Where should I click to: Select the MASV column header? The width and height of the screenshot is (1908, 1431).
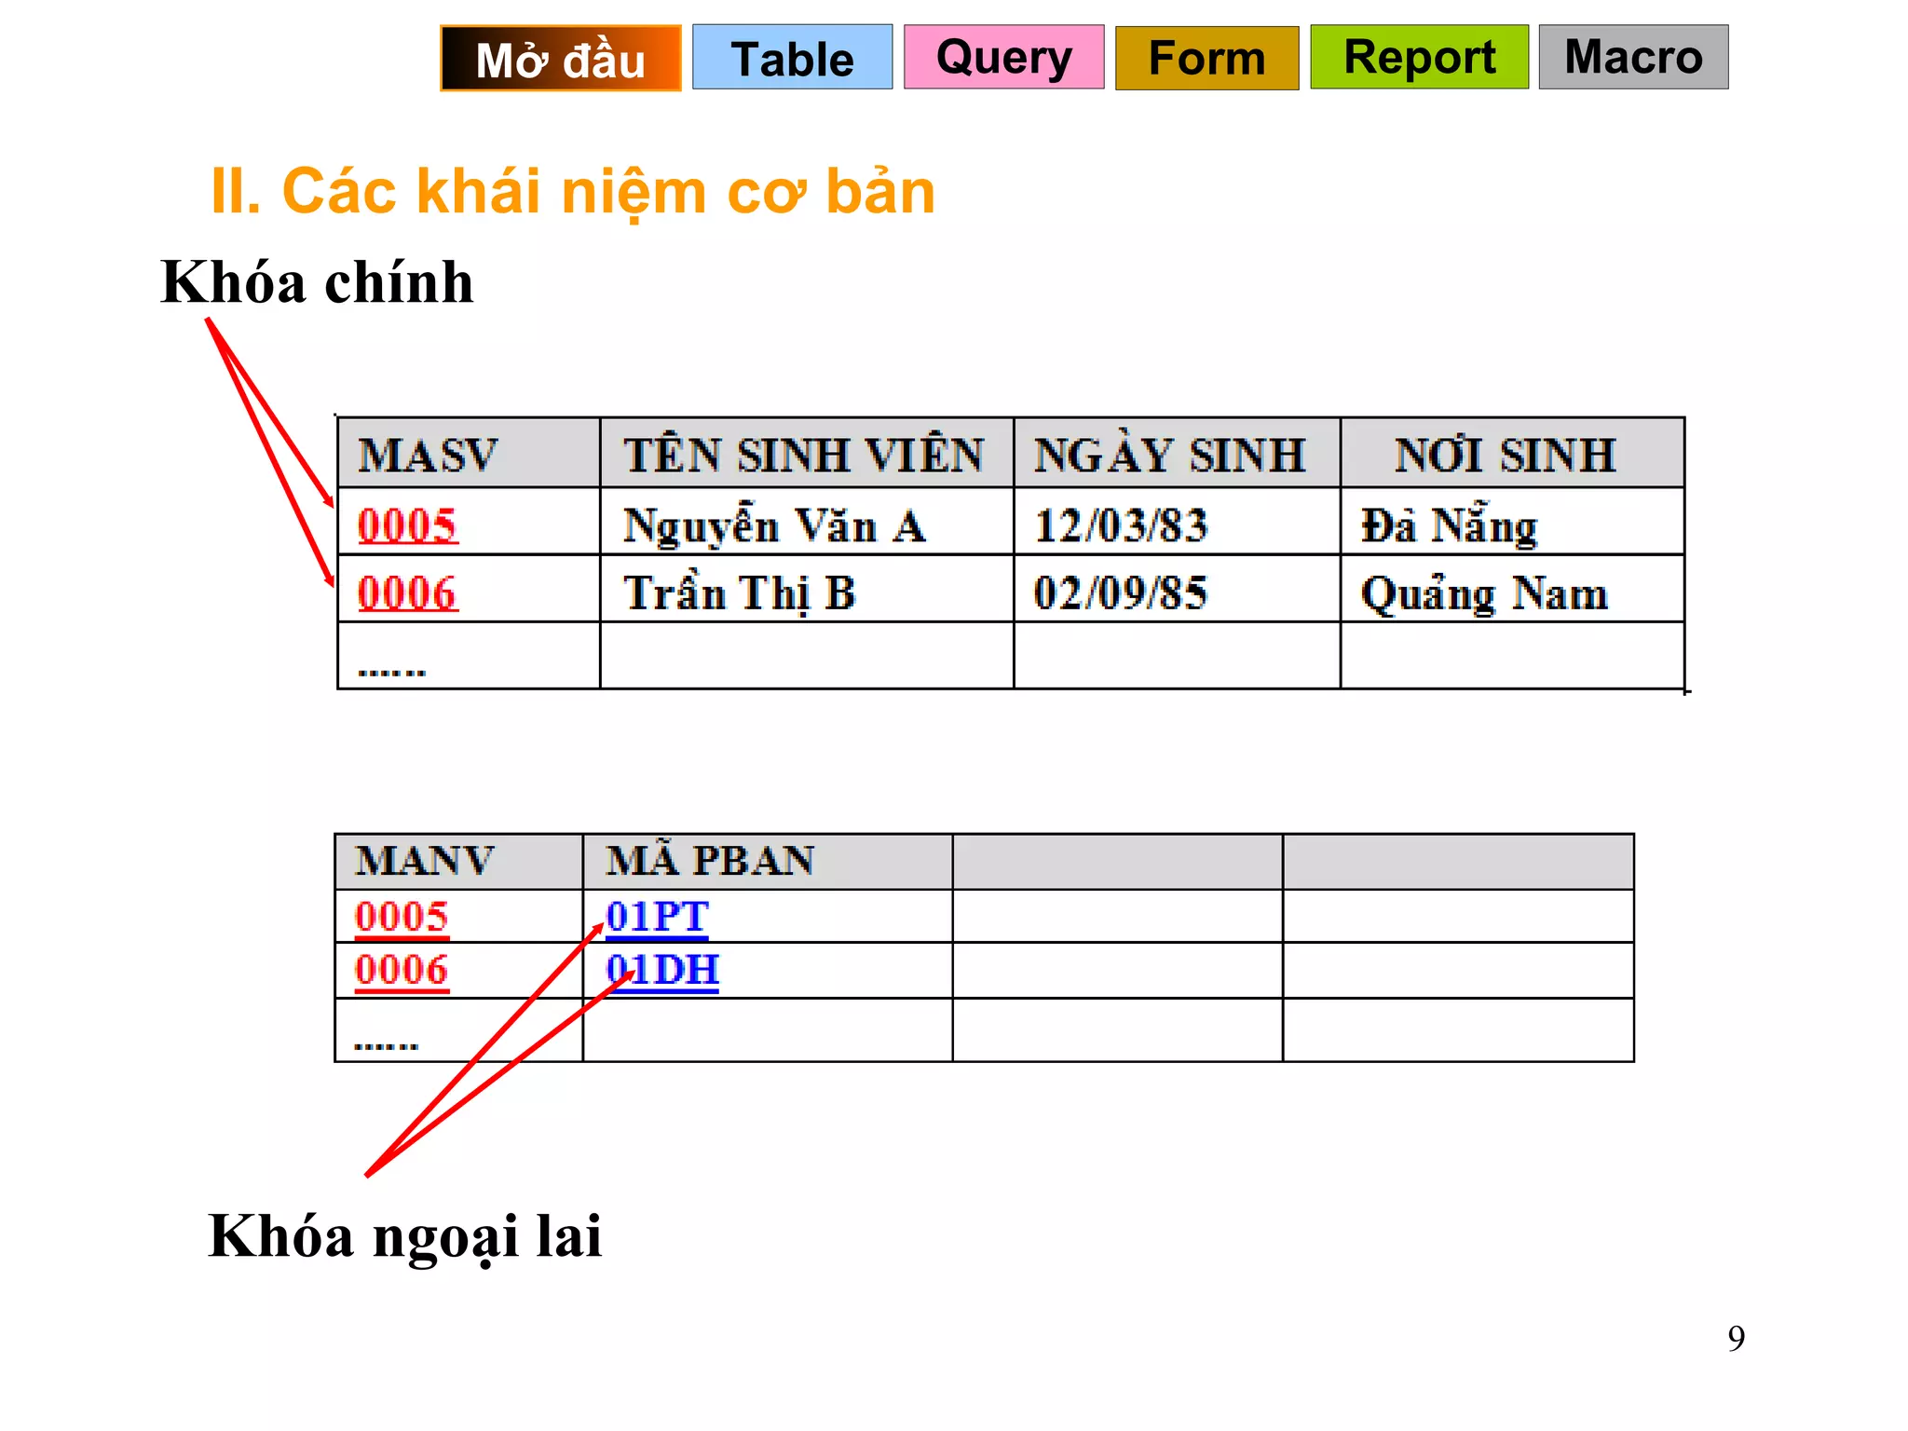point(469,454)
